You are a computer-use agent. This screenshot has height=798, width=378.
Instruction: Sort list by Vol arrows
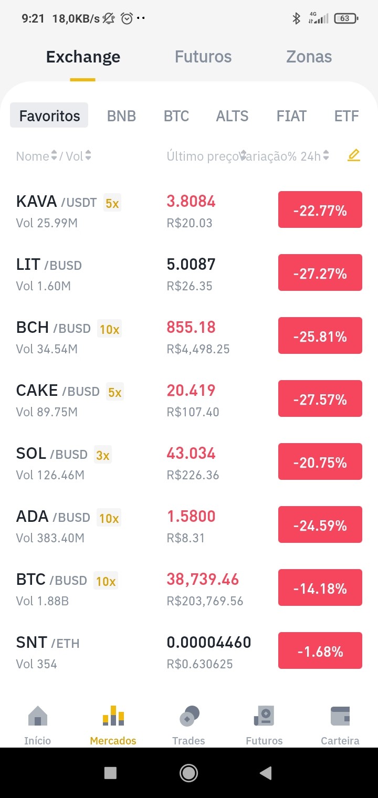(x=88, y=156)
